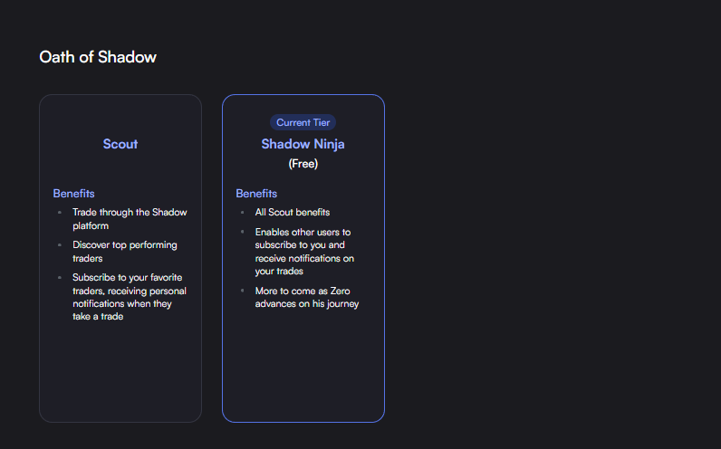
Task: Click the 'All Scout benefits' item
Action: coord(292,213)
